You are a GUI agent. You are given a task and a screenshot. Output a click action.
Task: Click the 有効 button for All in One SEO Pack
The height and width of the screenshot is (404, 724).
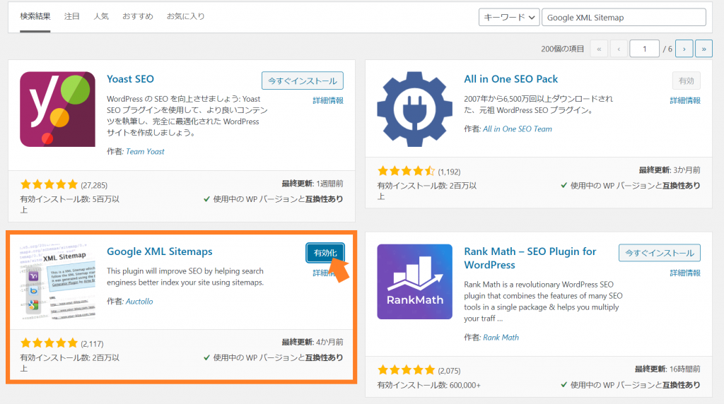click(686, 81)
